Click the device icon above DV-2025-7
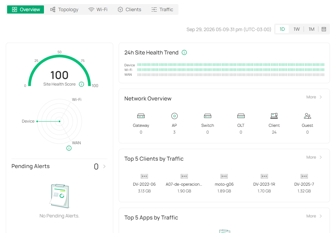Screen dimensions: 335x233 pyautogui.click(x=304, y=176)
